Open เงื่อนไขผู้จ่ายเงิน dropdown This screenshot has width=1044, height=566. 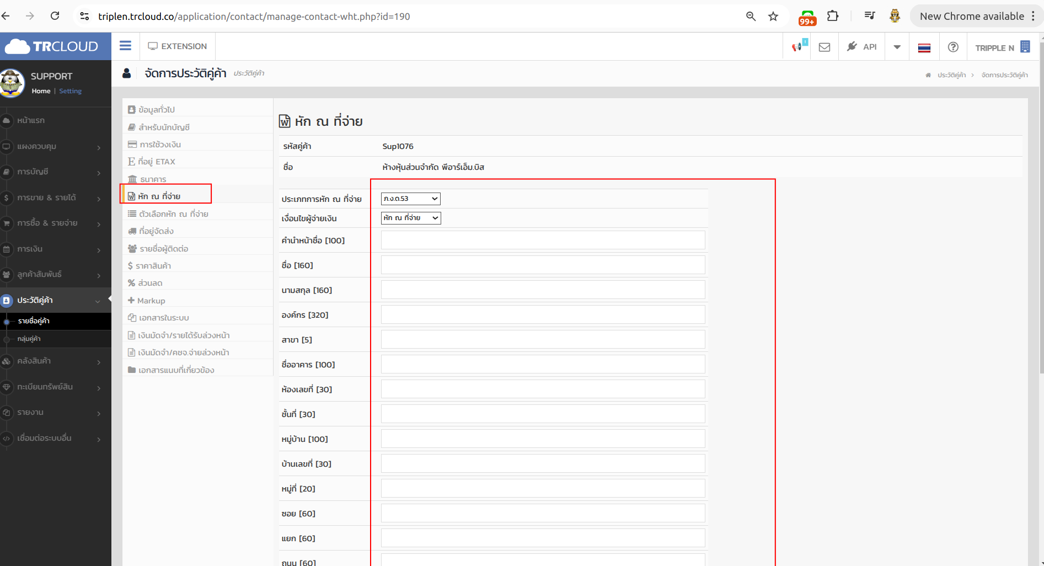(411, 218)
